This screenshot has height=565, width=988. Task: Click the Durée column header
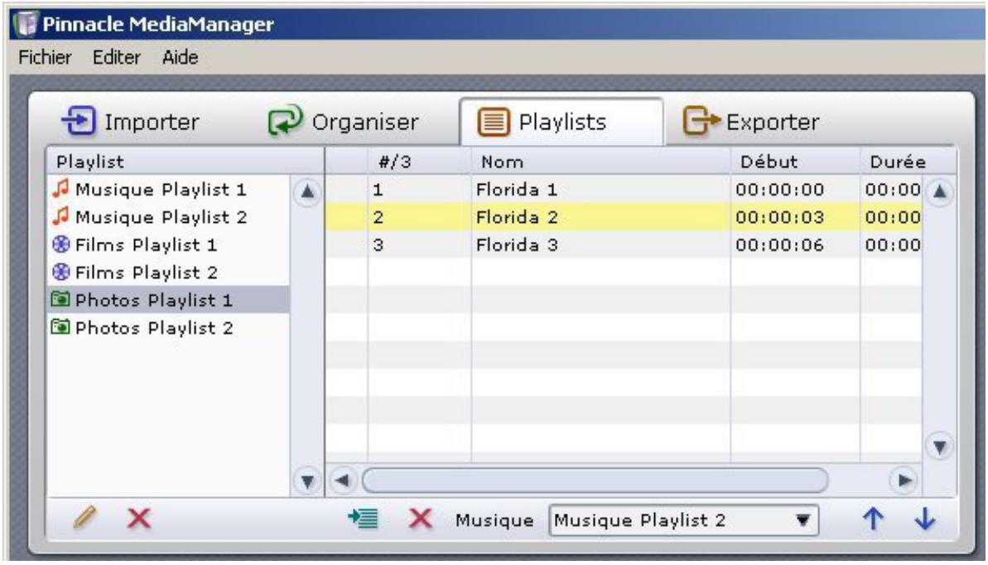point(908,162)
